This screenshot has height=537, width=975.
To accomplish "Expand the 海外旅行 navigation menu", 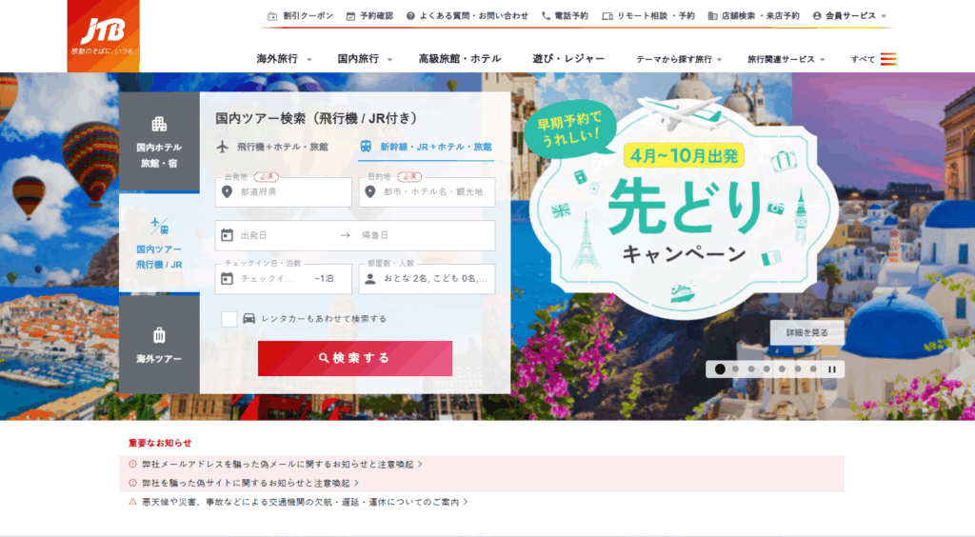I will tap(284, 59).
